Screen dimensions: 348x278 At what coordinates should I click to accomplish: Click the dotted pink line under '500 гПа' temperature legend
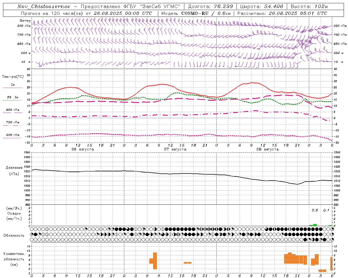point(12,138)
